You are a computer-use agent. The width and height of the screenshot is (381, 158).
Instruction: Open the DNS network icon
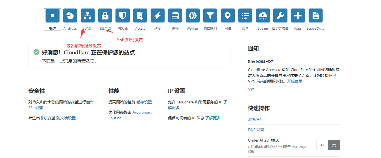pyautogui.click(x=88, y=16)
